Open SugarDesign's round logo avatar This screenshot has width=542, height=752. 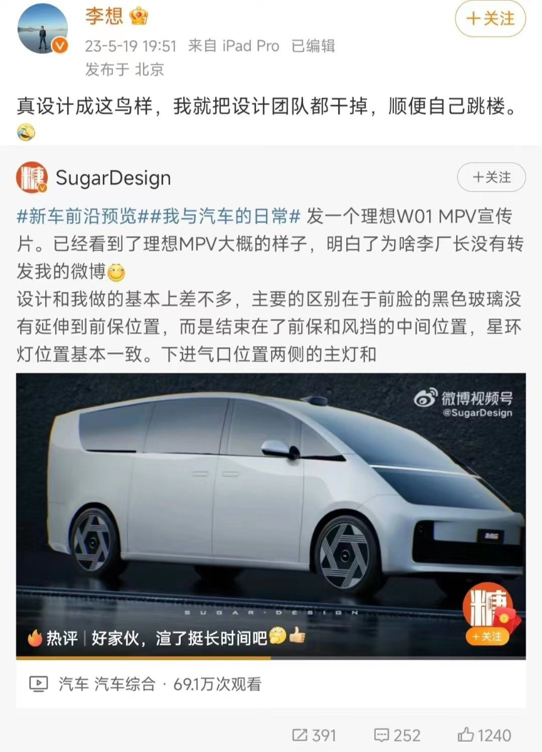[31, 178]
